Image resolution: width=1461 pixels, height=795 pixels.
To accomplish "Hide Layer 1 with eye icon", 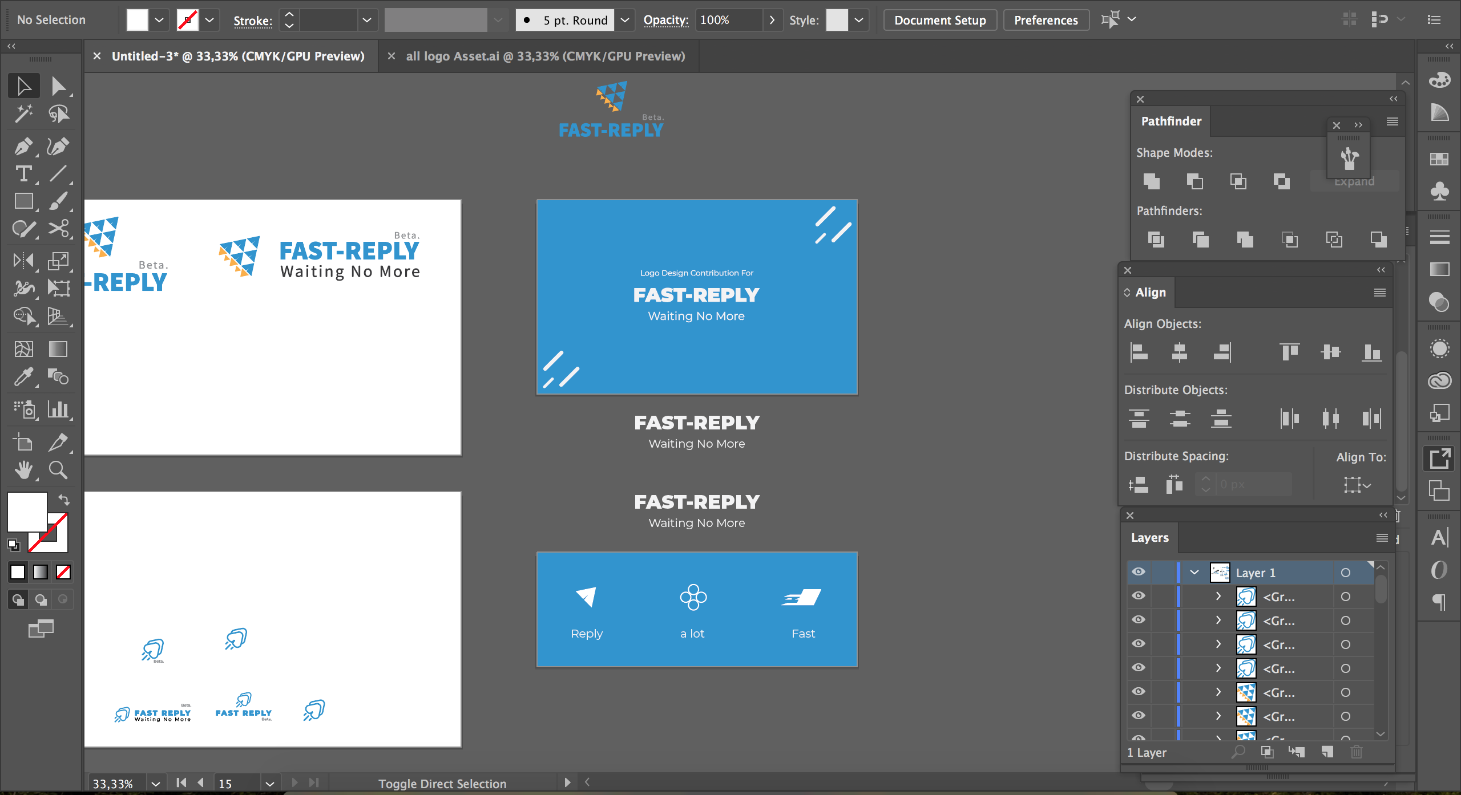I will 1139,572.
